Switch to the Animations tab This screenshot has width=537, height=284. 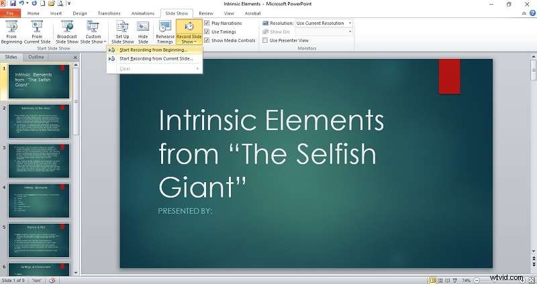tap(143, 13)
